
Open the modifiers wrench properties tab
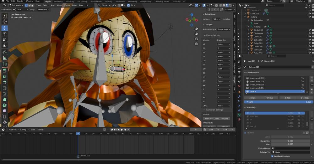click(239, 96)
